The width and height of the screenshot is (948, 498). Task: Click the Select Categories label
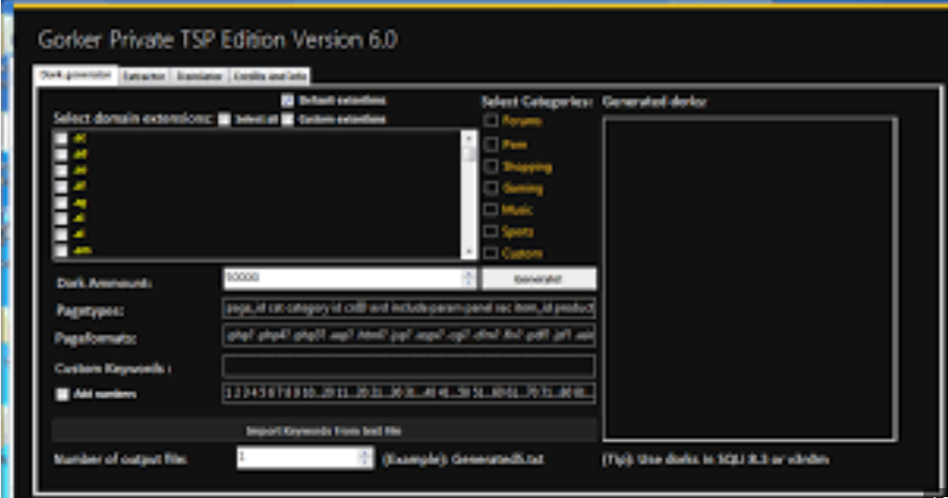tap(536, 102)
